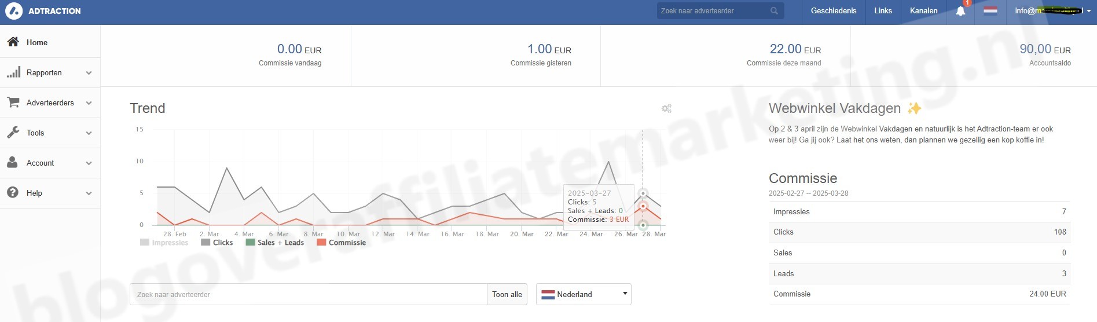
Task: Click the Toon alle button
Action: (x=507, y=294)
